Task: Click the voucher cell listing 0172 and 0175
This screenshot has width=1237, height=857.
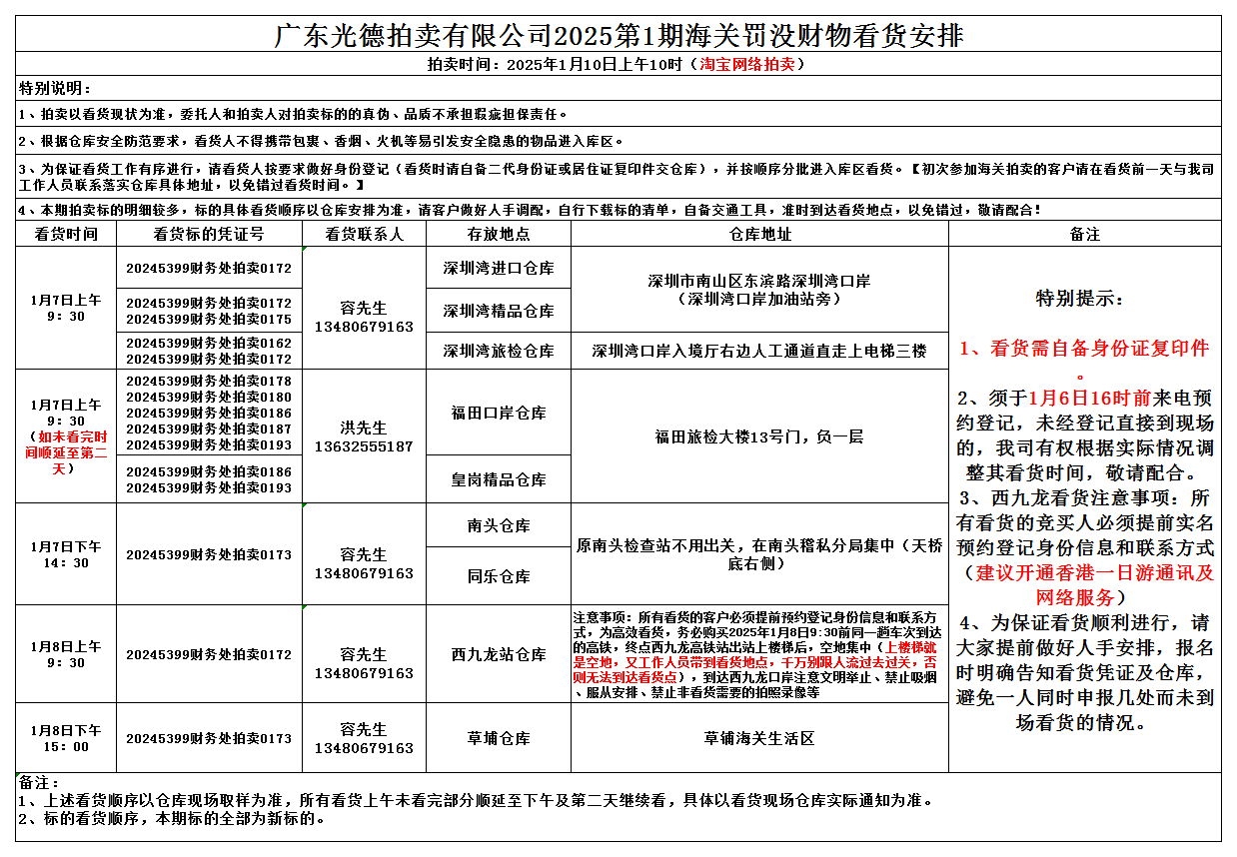Action: [x=209, y=311]
